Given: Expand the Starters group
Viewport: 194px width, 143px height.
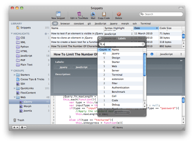Looking at the screenshot, I should point(15,75).
